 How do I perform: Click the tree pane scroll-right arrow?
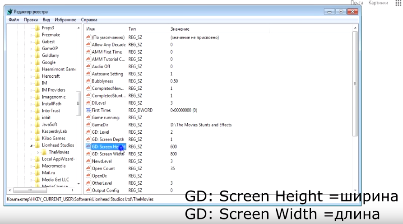click(73, 190)
